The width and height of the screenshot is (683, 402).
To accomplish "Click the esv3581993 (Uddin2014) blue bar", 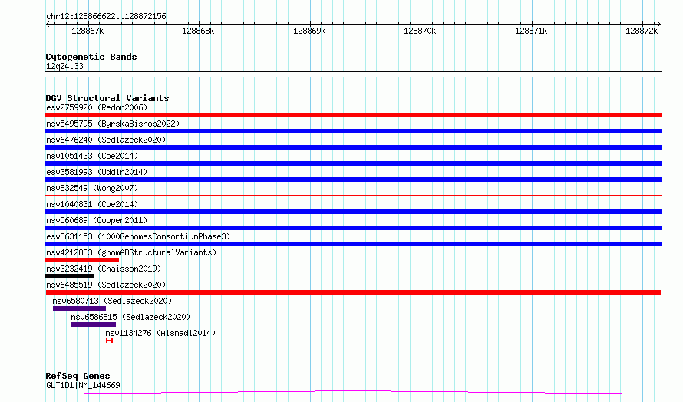I will click(353, 180).
